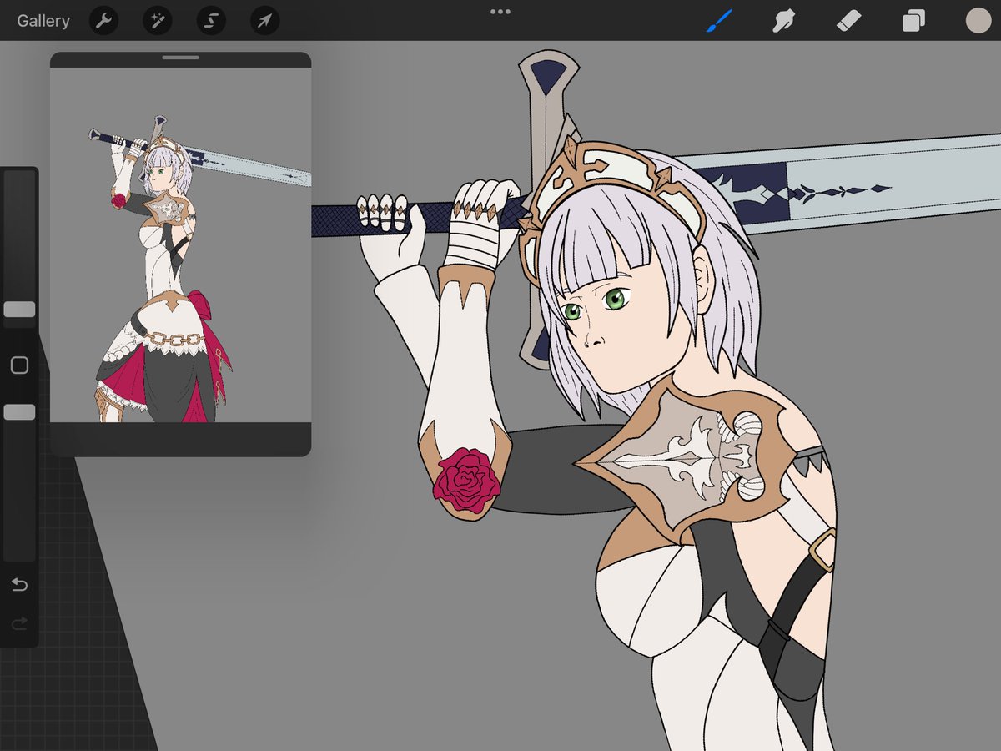Tap the square modify button on the sidebar

pos(19,365)
